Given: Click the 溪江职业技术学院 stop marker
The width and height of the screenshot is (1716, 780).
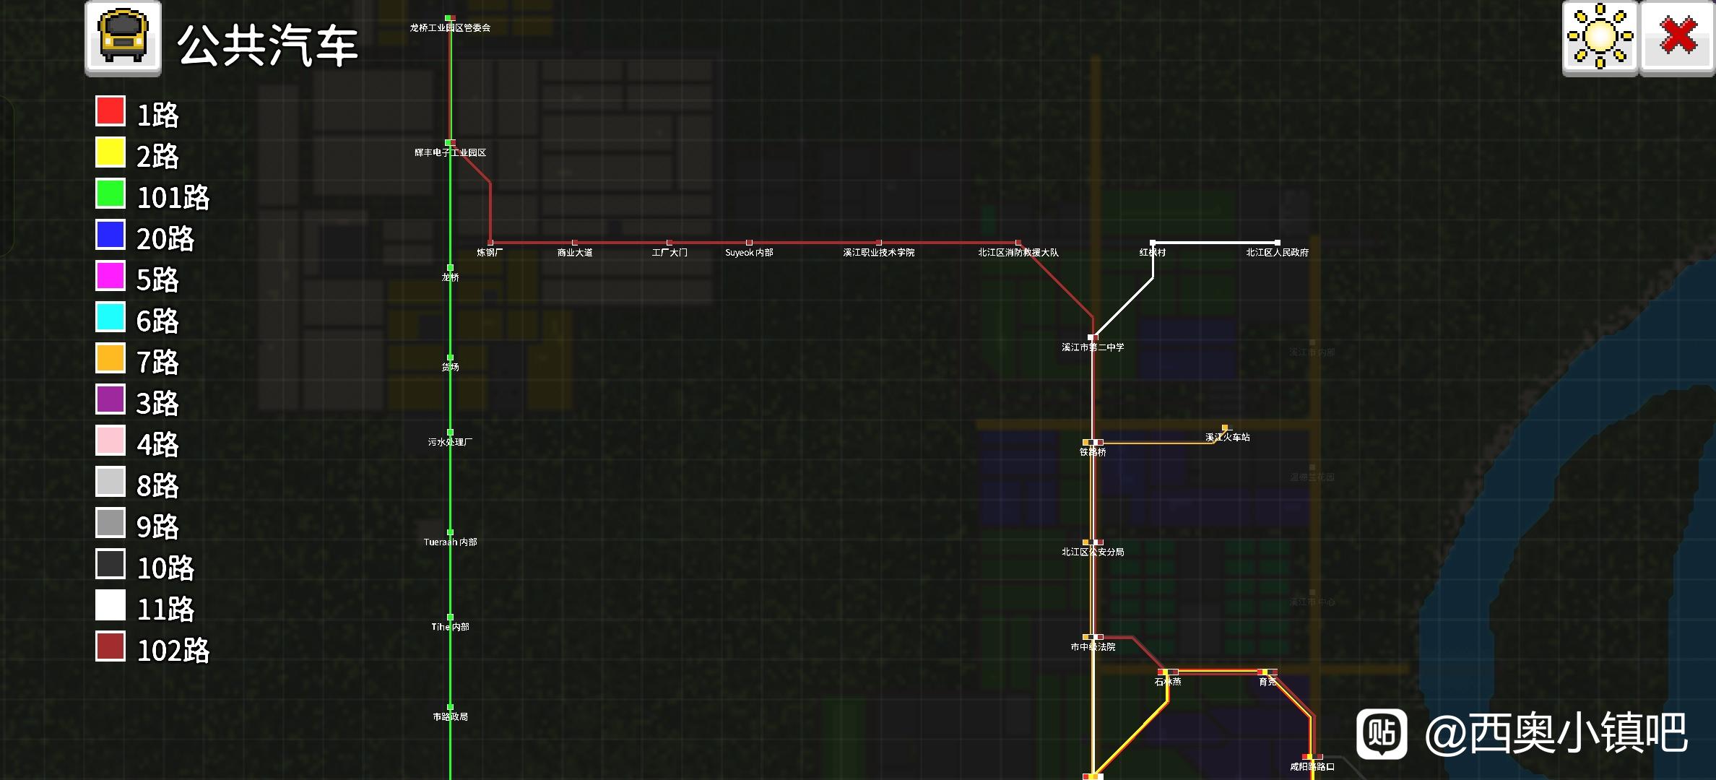Looking at the screenshot, I should click(x=878, y=243).
